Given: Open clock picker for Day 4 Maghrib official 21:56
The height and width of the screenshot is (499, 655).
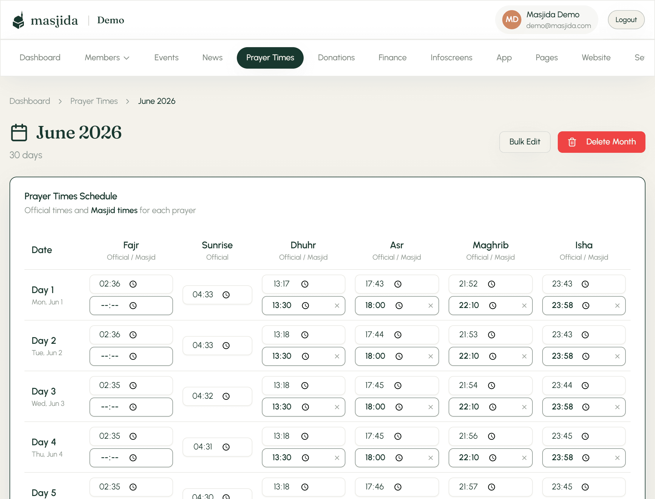Looking at the screenshot, I should click(x=492, y=436).
